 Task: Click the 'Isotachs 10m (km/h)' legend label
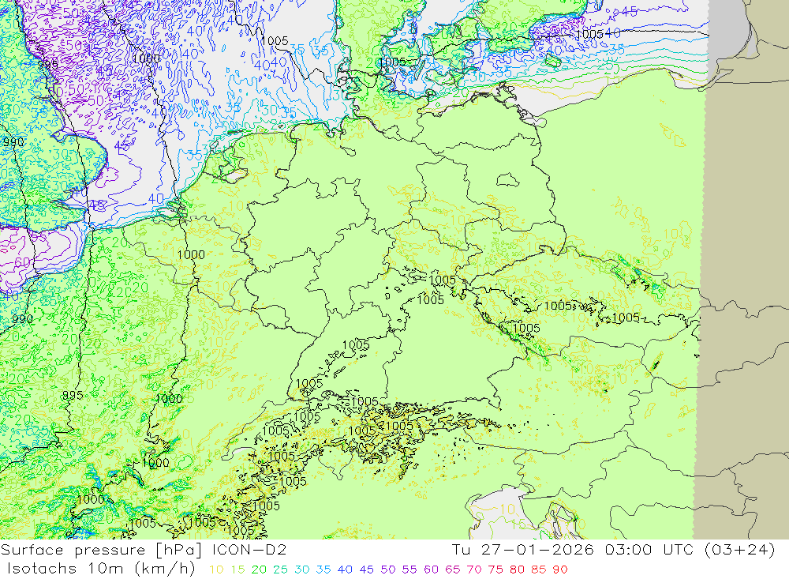(101, 569)
